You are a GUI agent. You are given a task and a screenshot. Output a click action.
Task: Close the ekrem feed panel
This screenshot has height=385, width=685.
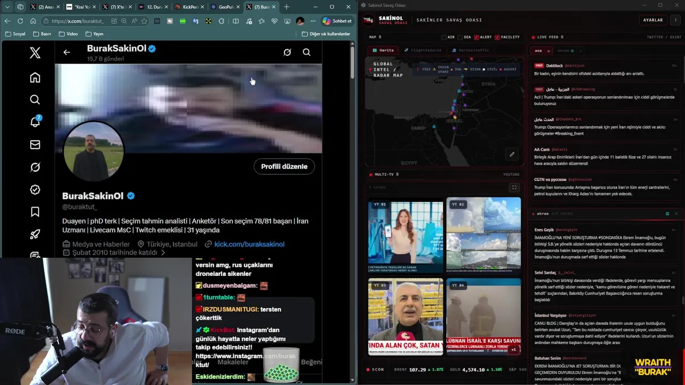click(x=676, y=214)
